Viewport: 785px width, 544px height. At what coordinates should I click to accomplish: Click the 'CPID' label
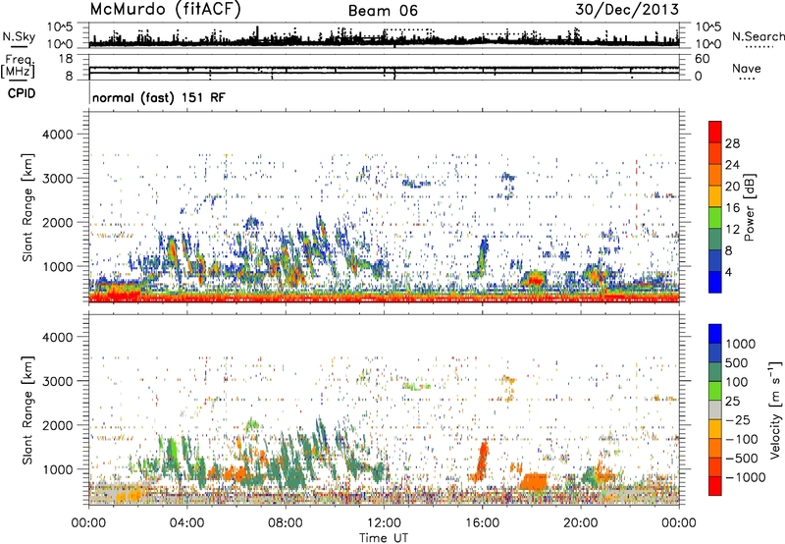(x=22, y=93)
